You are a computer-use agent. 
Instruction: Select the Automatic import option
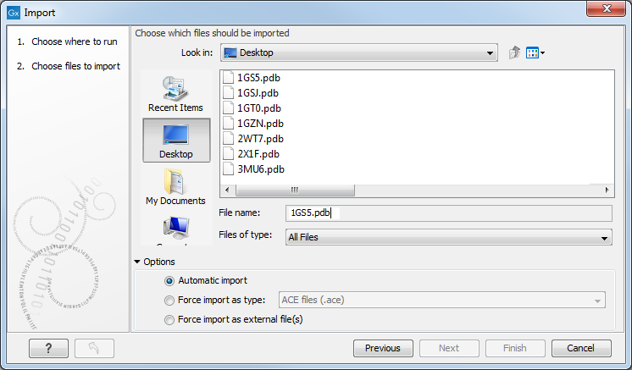(170, 280)
